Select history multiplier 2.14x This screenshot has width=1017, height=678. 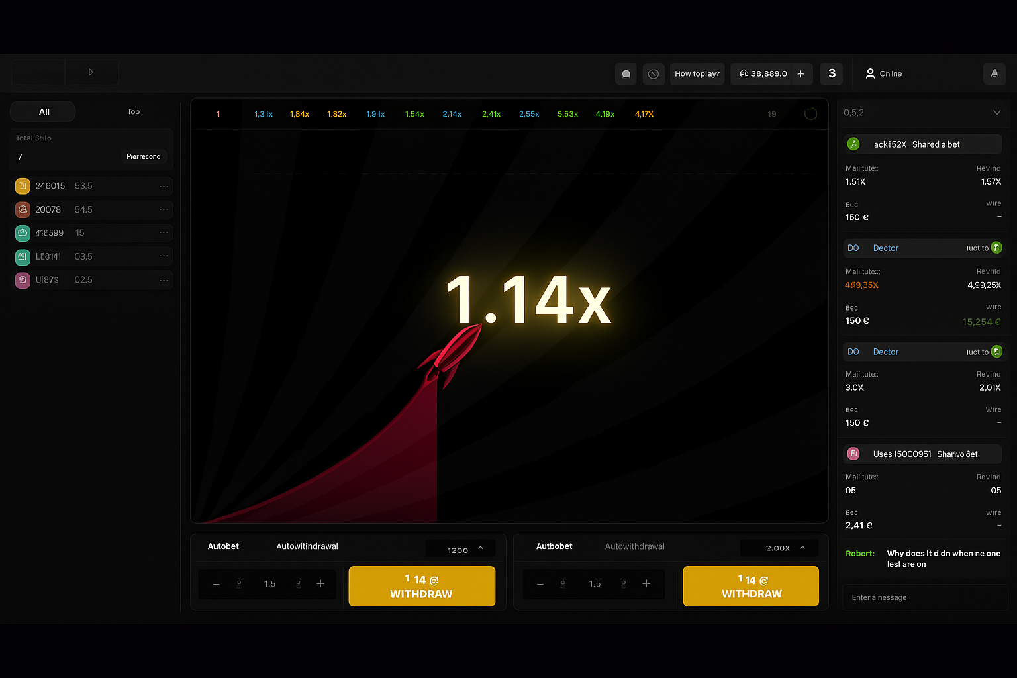coord(452,114)
